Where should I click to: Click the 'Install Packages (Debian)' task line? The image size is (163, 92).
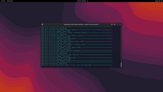click(76, 55)
